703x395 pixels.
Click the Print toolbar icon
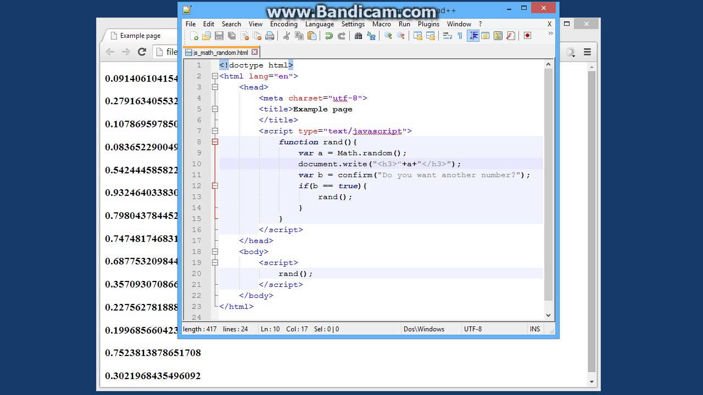[270, 36]
